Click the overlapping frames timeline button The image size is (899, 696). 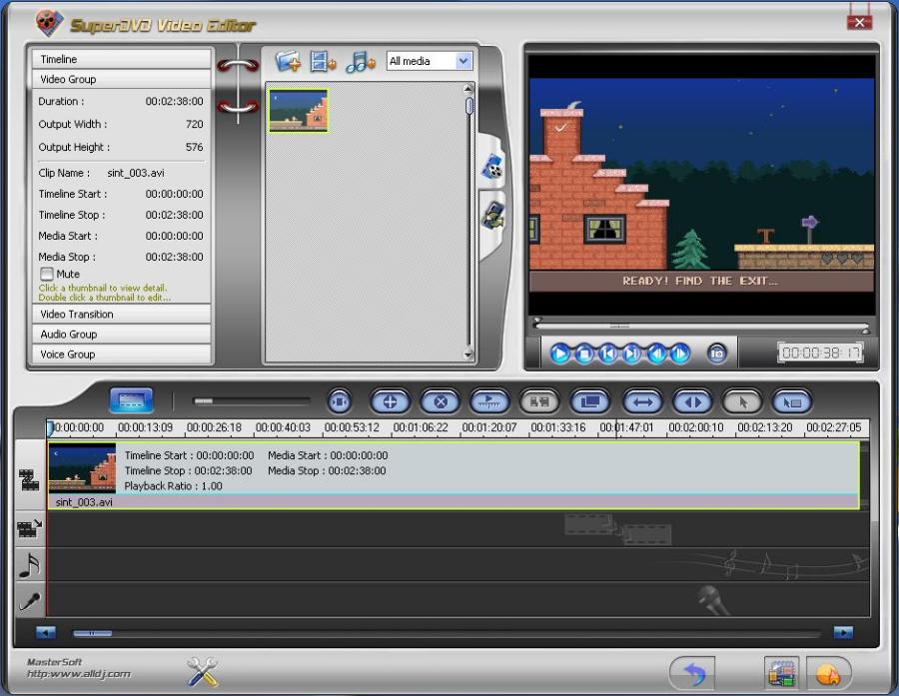[x=590, y=401]
